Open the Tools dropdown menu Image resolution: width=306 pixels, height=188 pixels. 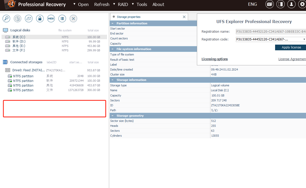139,4
